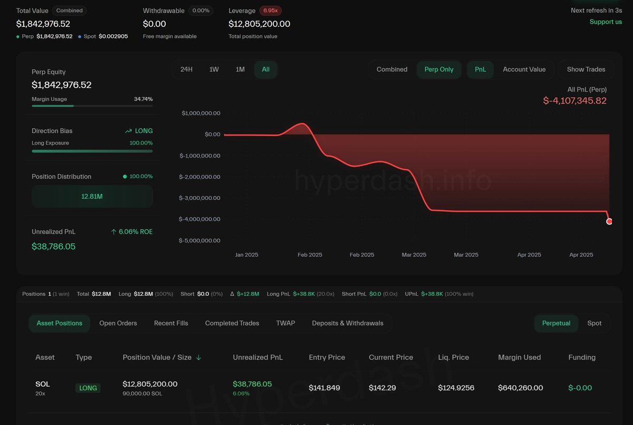Click the sort arrow on Position Value / Size
Viewport: 633px width, 425px height.
199,358
